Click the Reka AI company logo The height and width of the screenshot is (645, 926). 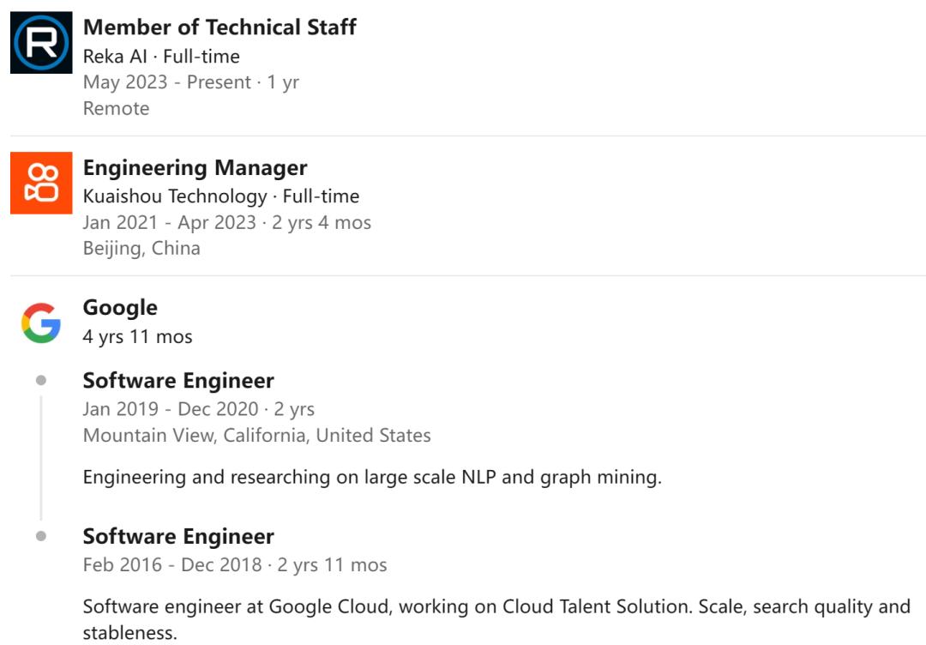click(41, 43)
